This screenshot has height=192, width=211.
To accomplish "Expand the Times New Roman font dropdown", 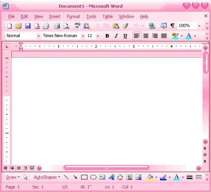I will 83,36.
